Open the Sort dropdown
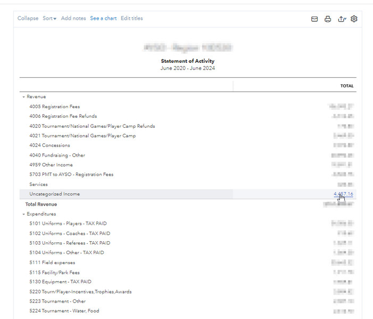 point(49,19)
